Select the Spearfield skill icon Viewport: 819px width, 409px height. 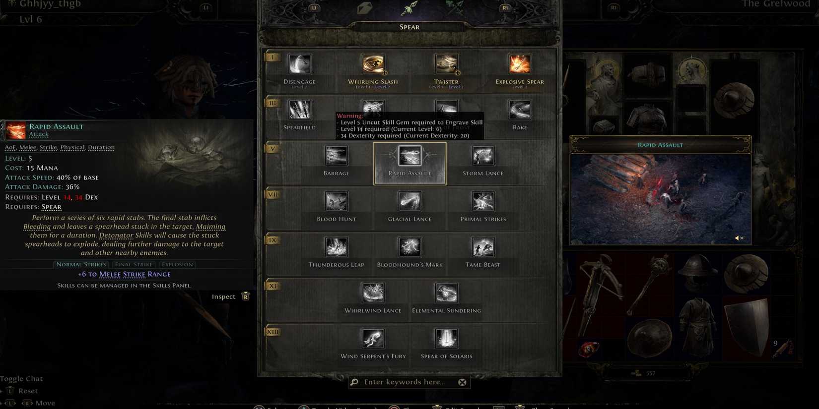click(x=299, y=110)
